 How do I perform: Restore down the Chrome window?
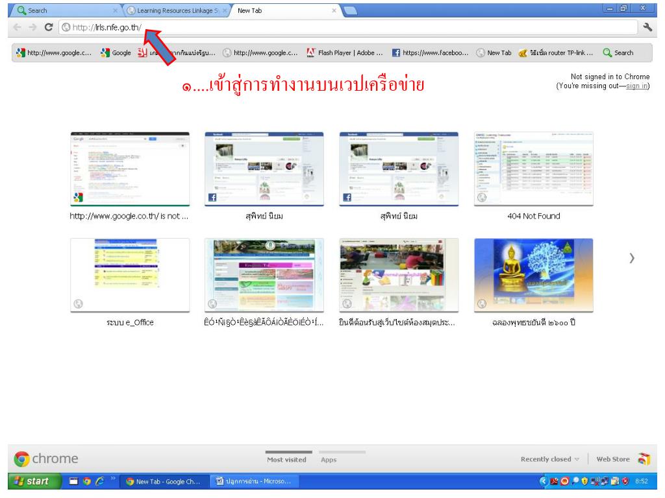tap(623, 8)
